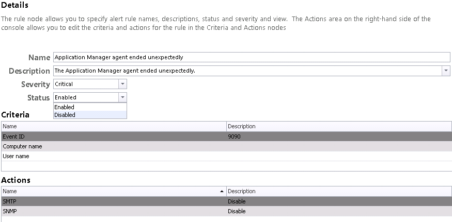The height and width of the screenshot is (222, 452).
Task: Select the SNMP action row
Action: pos(226,211)
